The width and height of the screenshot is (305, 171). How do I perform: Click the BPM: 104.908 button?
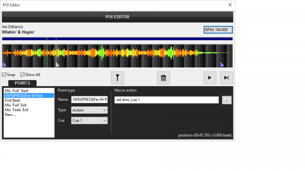[218, 30]
